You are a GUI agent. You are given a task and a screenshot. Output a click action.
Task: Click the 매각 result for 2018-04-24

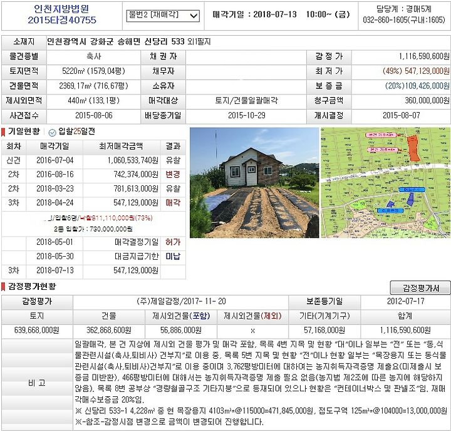[x=173, y=203]
